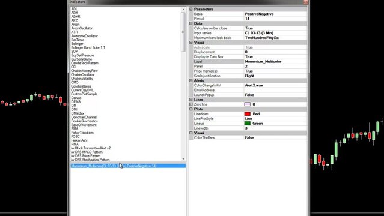
Task: Click the red Linedown color swatch
Action: tap(248, 114)
